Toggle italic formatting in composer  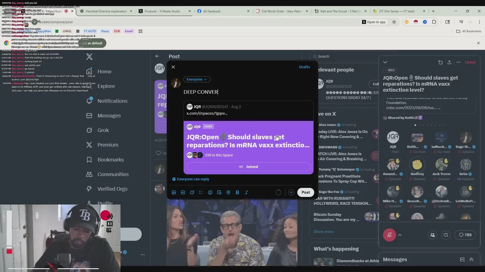point(247,192)
